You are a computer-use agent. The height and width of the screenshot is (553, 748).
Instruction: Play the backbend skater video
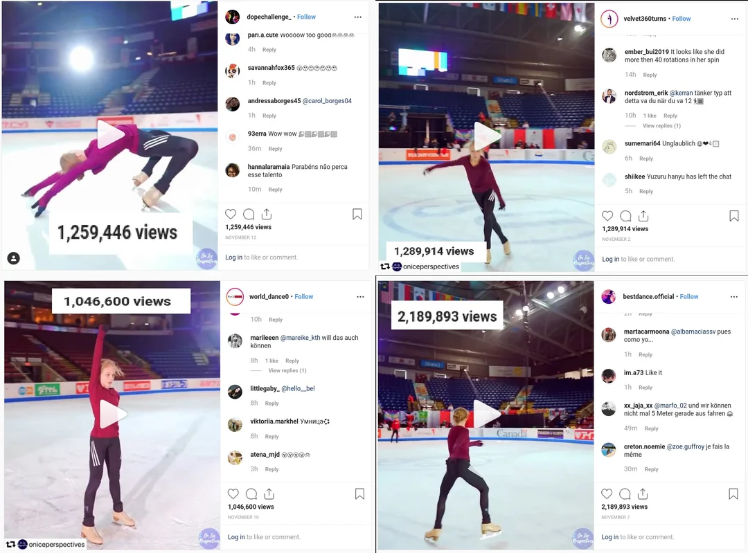tap(111, 135)
